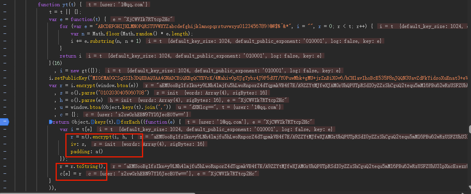Click the 'c[e] = r' assignment

pyautogui.click(x=70, y=173)
